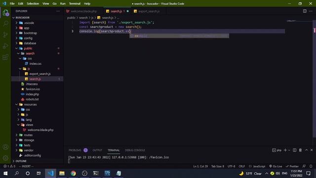Start Go Live server
Screen dimensions: 316x178
tap(276, 166)
